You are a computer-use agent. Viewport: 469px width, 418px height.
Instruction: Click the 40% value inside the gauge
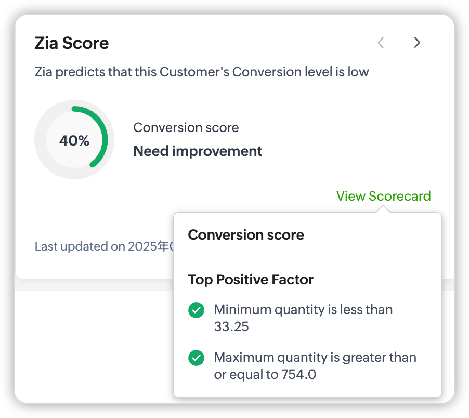pos(74,140)
